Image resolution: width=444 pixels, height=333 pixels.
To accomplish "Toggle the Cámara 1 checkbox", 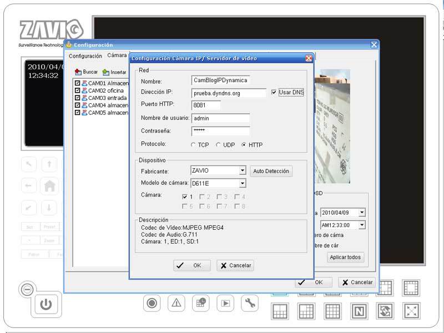I will click(185, 196).
